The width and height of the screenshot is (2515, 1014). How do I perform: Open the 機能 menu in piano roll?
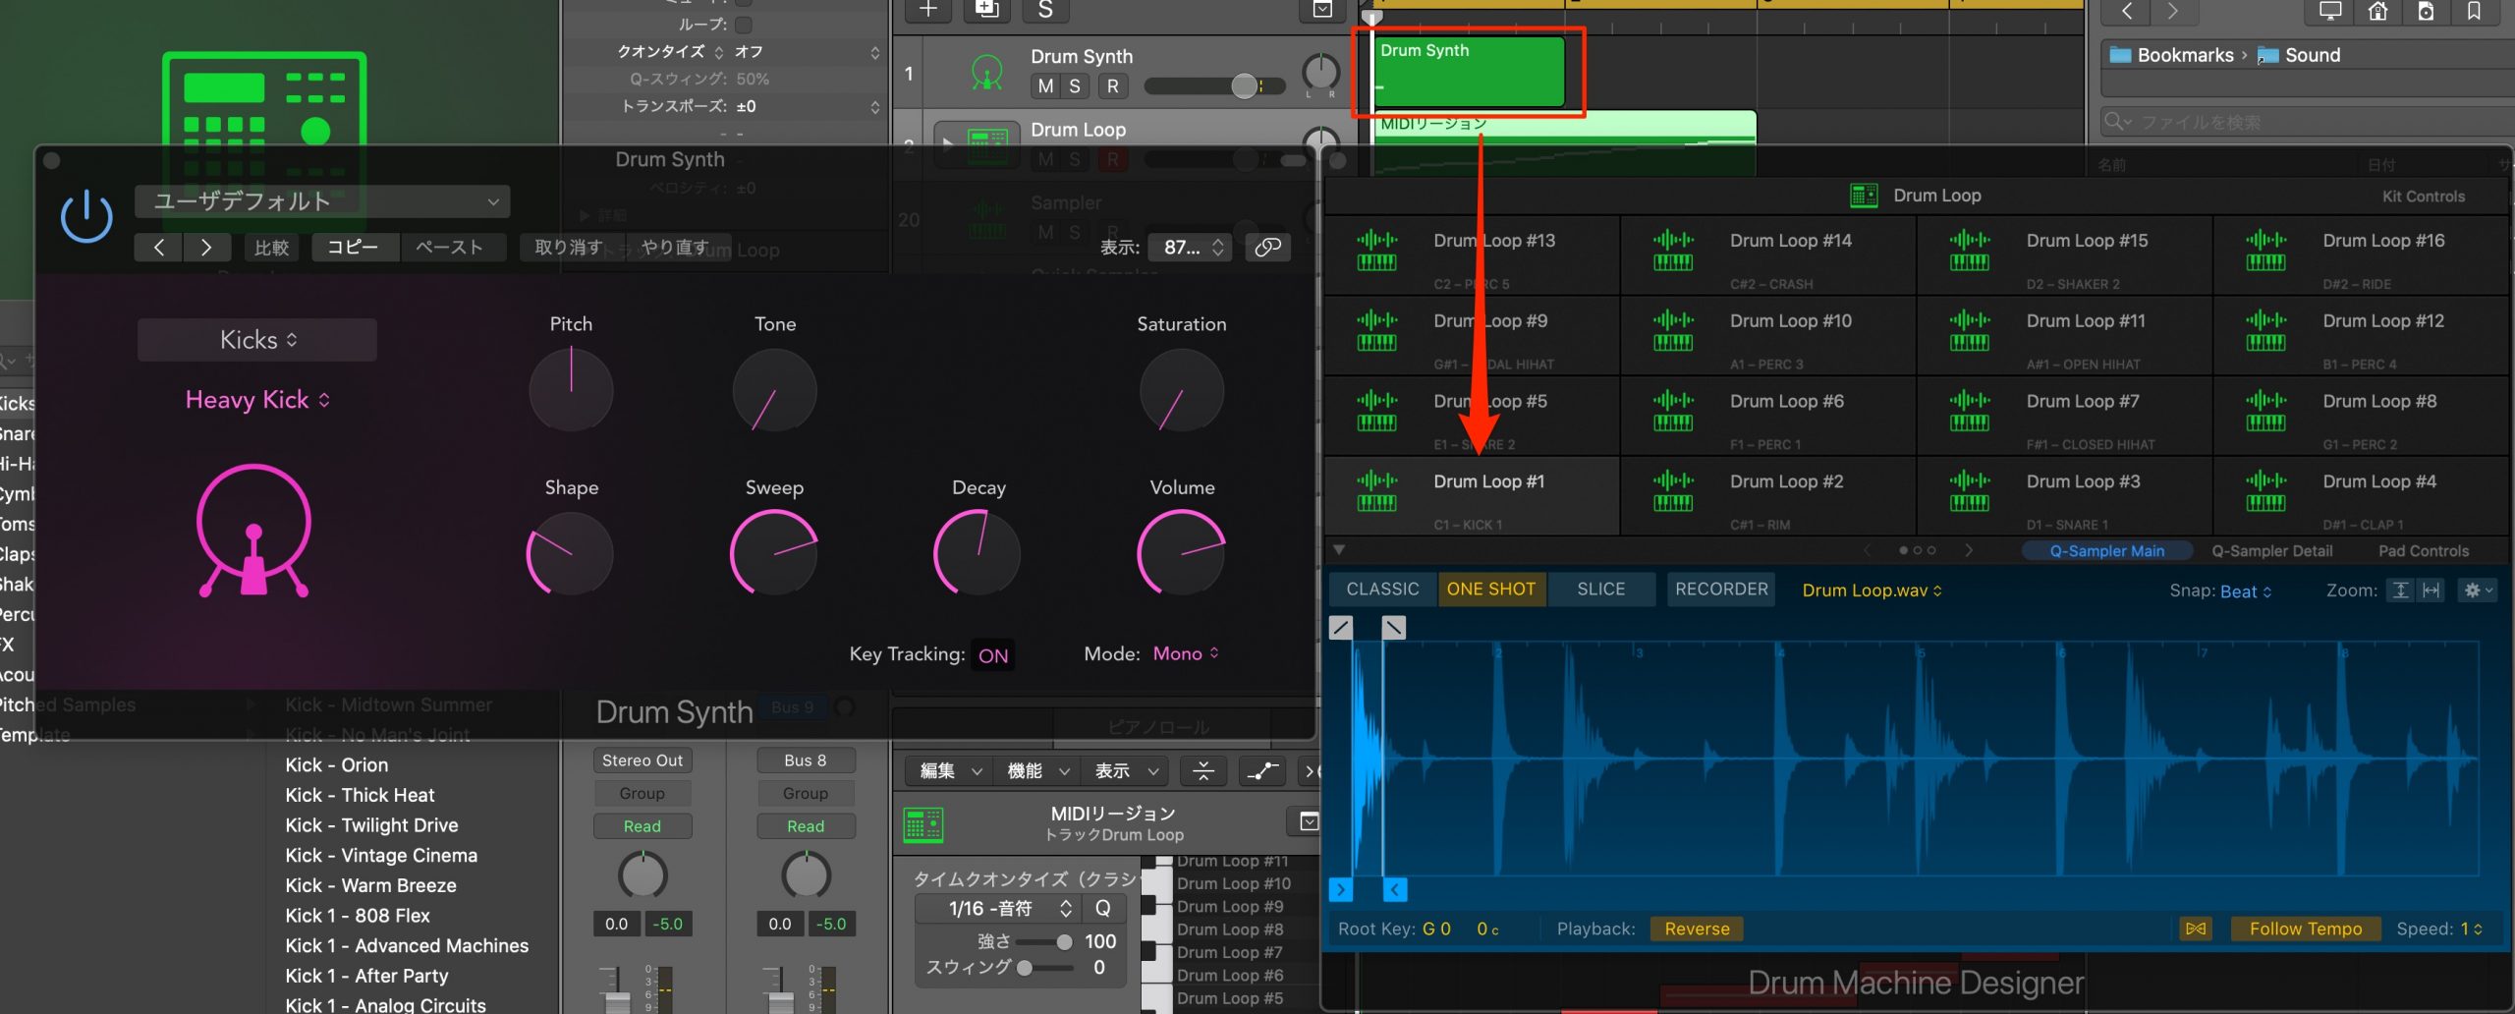[x=1037, y=772]
